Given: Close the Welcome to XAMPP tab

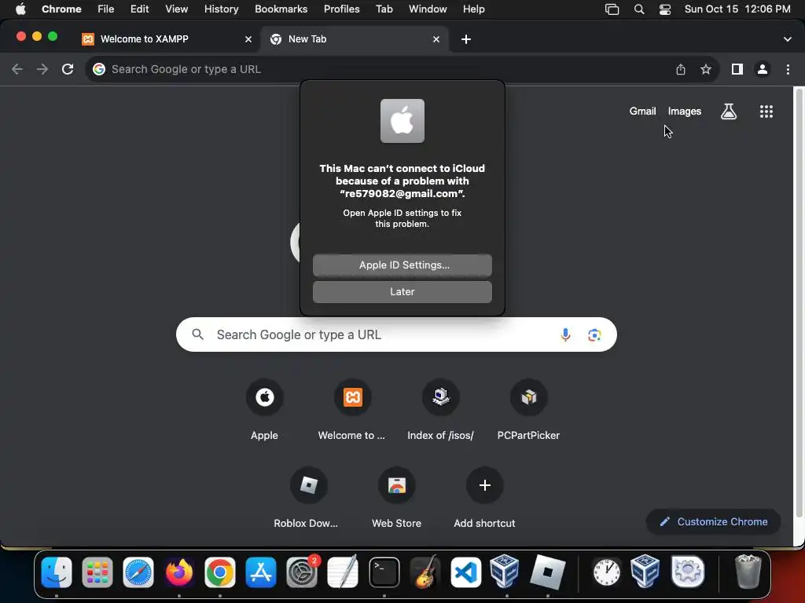Looking at the screenshot, I should pyautogui.click(x=248, y=39).
